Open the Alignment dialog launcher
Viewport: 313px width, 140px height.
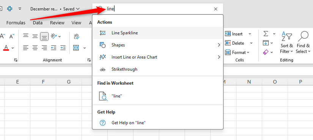(x=89, y=60)
